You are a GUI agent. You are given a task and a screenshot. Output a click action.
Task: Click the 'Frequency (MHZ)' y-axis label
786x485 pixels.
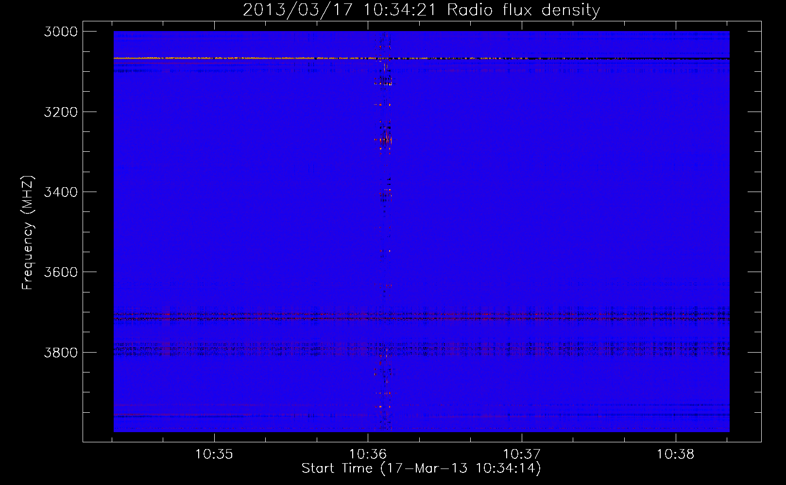click(x=28, y=233)
